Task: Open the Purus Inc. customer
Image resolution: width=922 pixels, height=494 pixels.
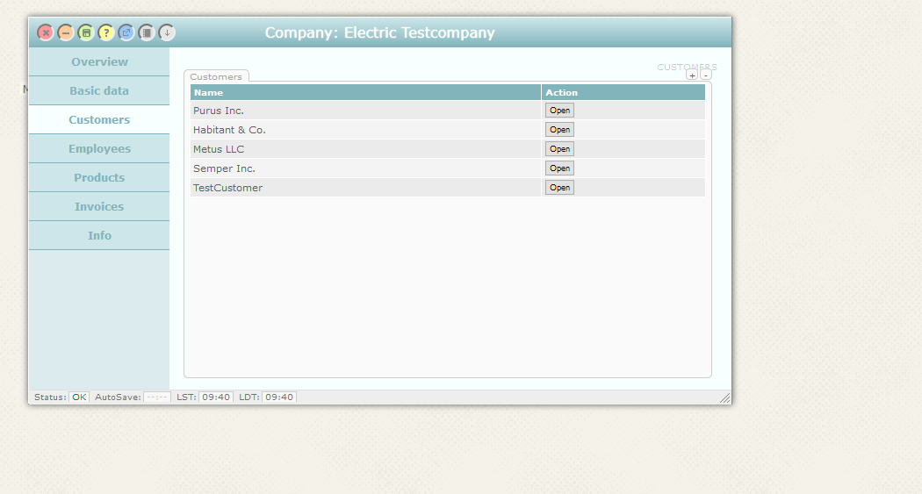Action: pos(559,111)
